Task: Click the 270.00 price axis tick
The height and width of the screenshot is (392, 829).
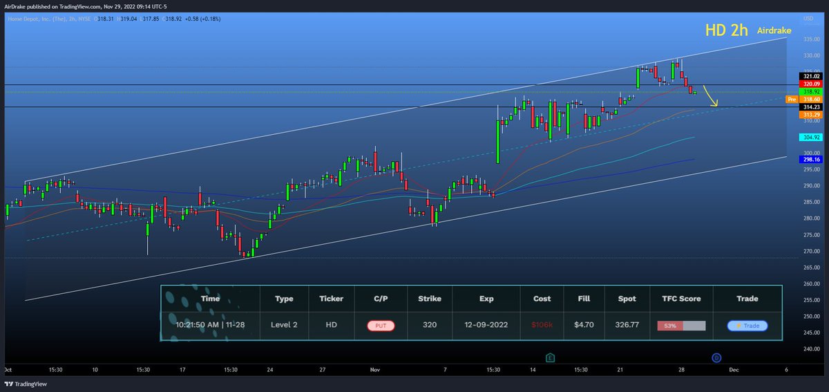Action: click(x=810, y=251)
